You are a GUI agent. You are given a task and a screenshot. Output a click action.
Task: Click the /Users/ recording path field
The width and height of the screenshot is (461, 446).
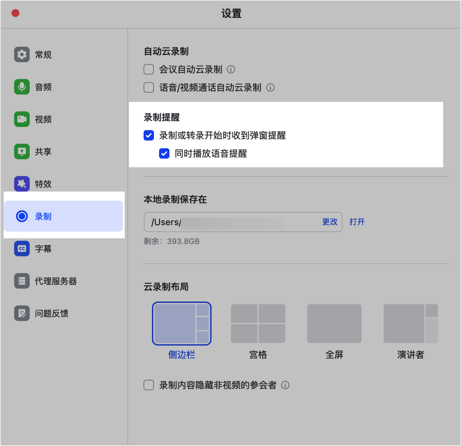243,222
